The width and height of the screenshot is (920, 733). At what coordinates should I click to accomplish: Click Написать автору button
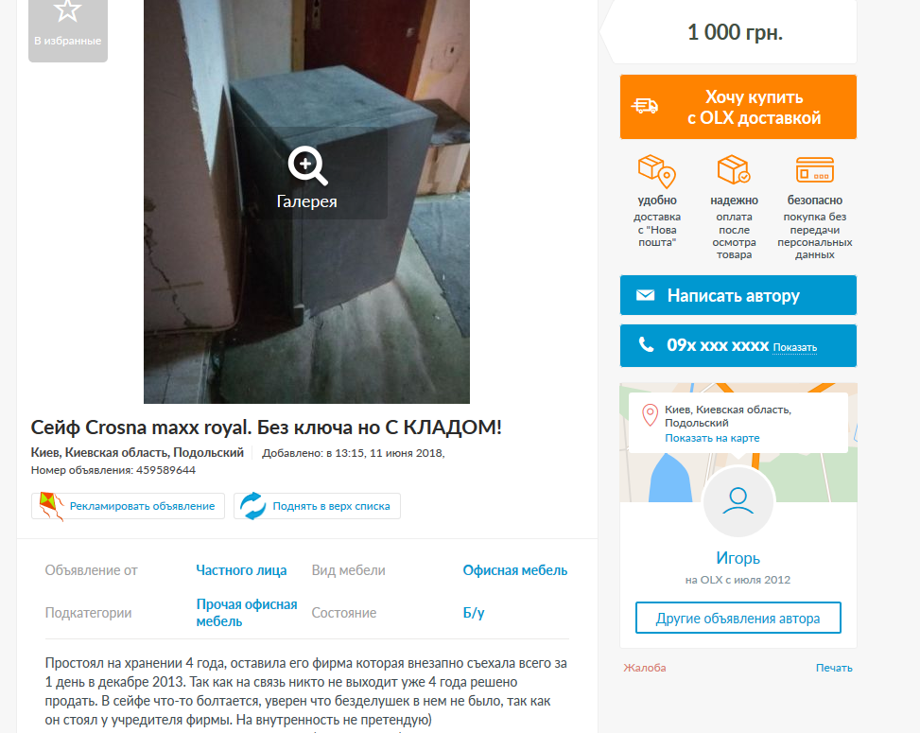click(738, 295)
